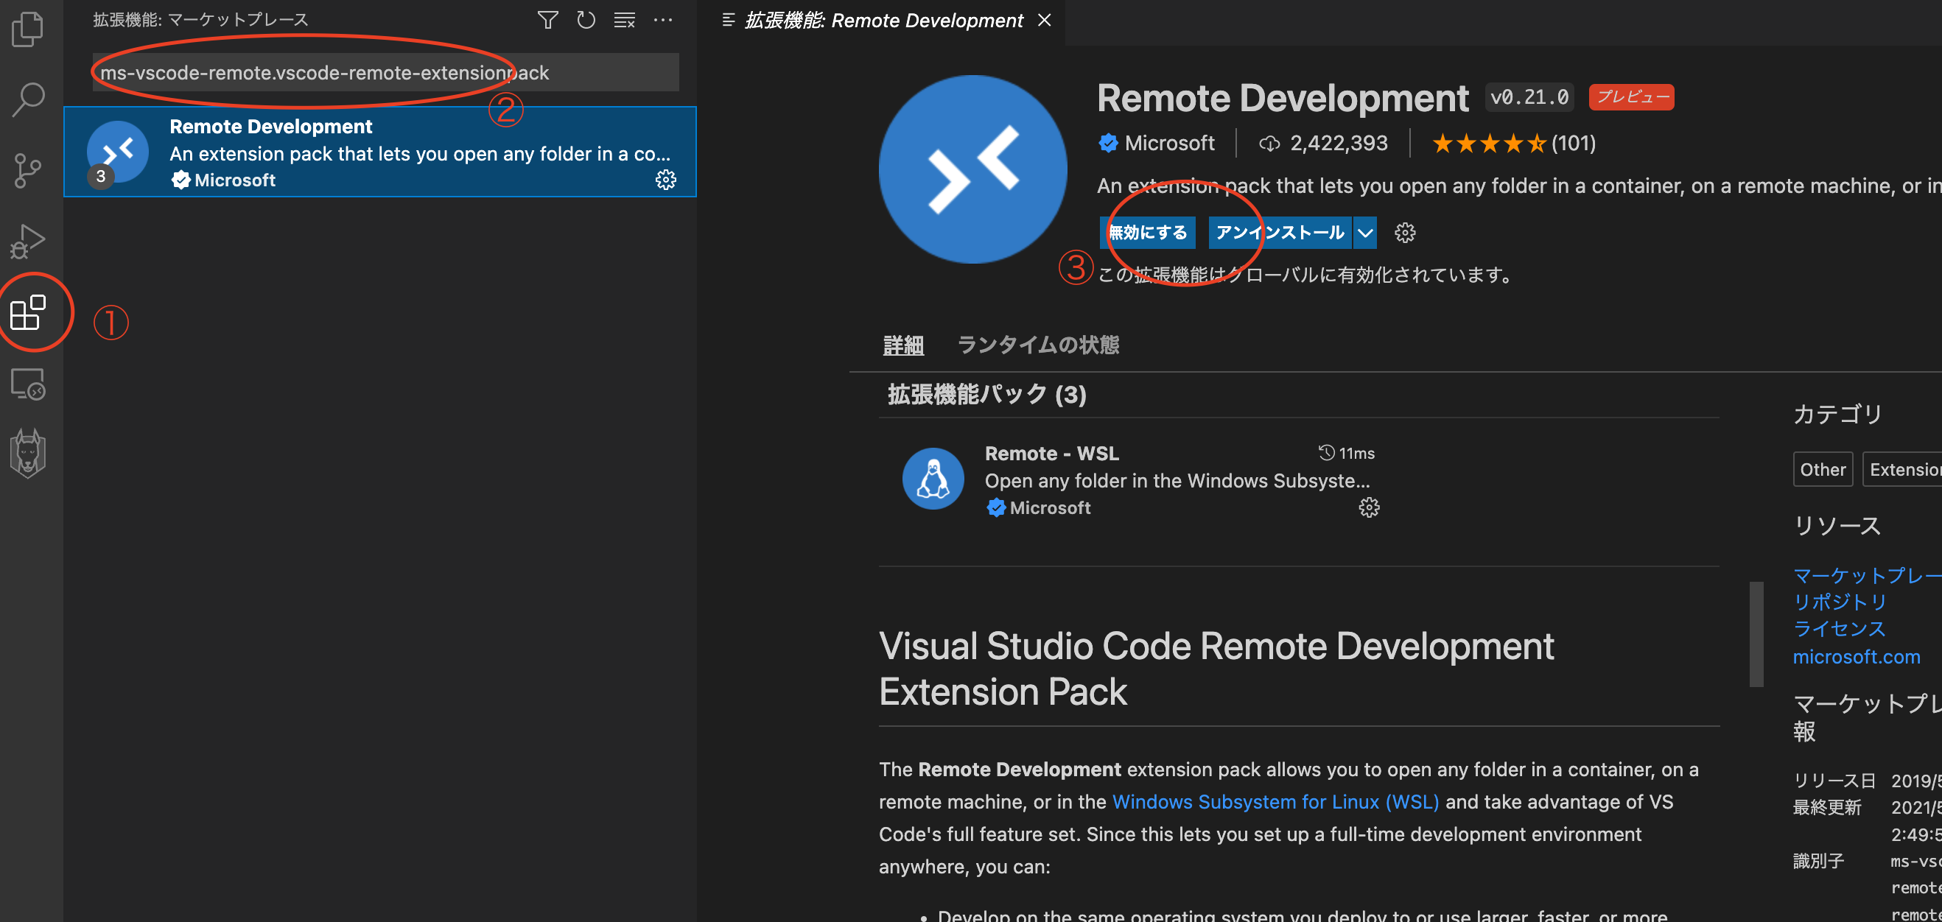Open gear settings for Remote - WSL
The width and height of the screenshot is (1942, 922).
click(x=1369, y=507)
